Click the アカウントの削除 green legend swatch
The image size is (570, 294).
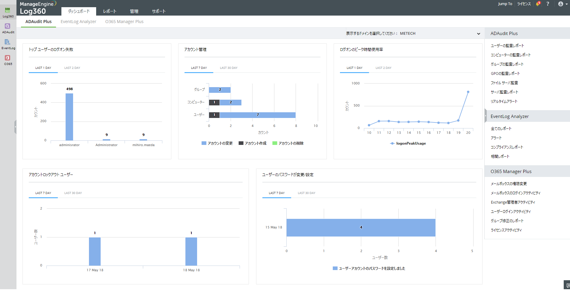[x=275, y=143]
